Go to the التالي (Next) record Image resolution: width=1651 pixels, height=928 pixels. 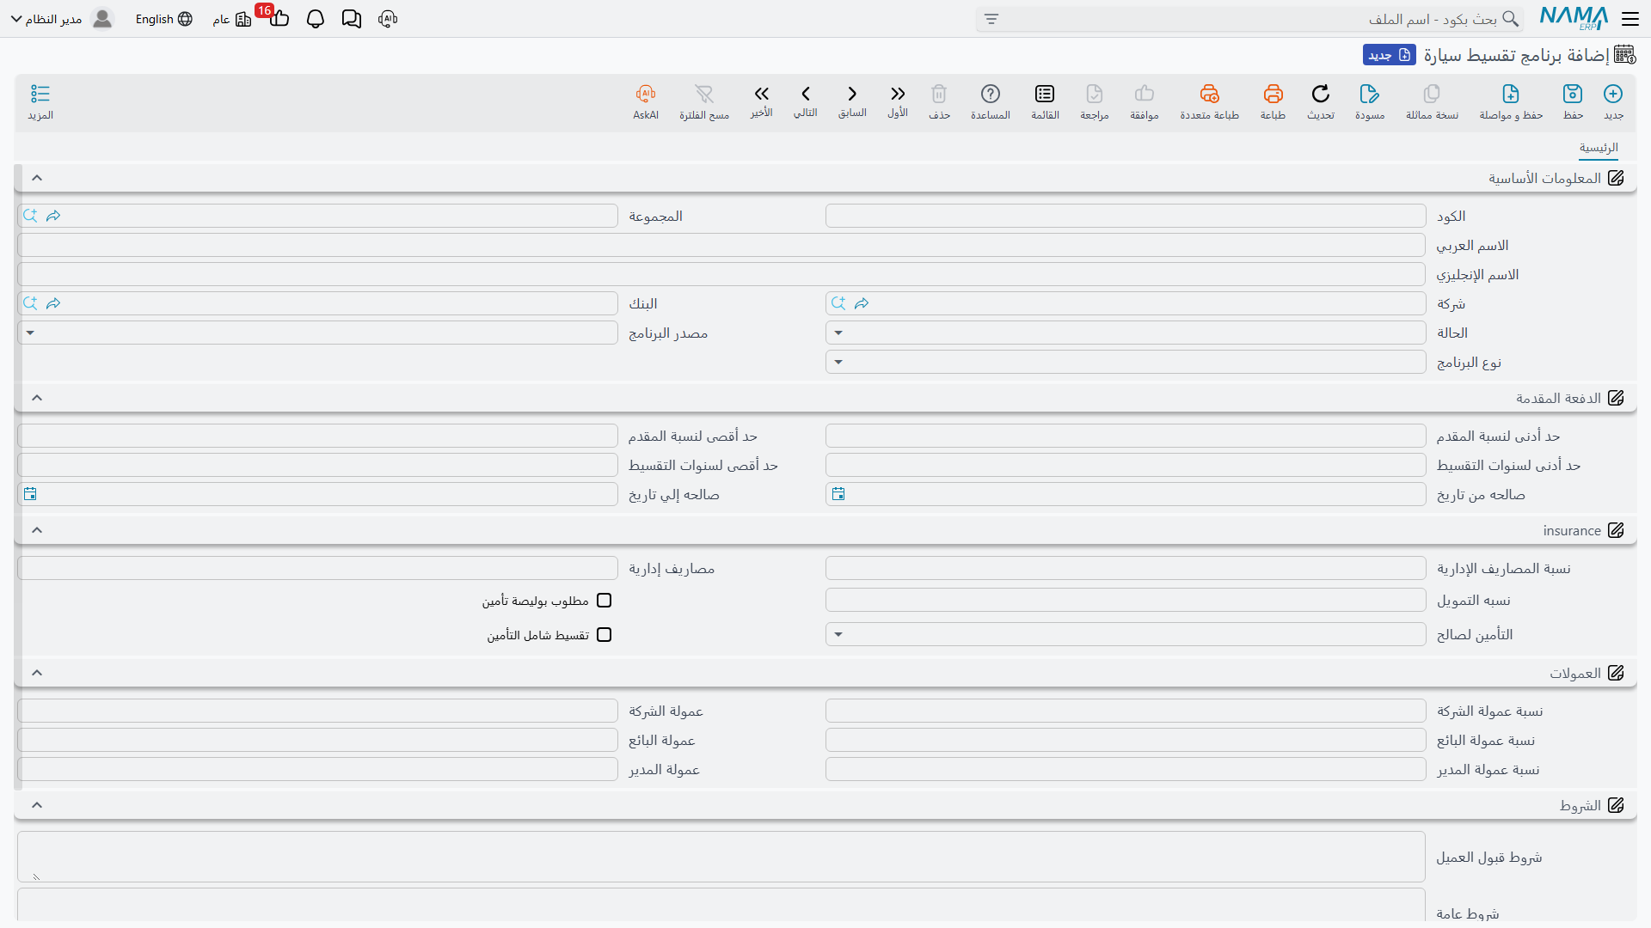[x=806, y=94]
